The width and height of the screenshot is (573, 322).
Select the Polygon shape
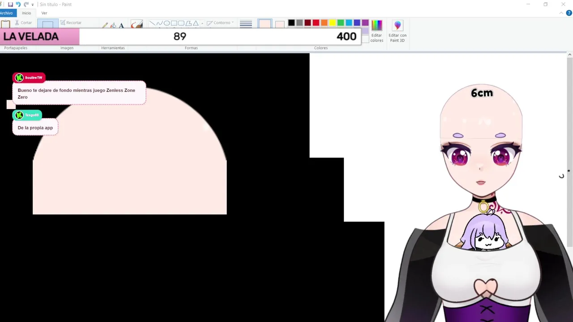pyautogui.click(x=188, y=23)
